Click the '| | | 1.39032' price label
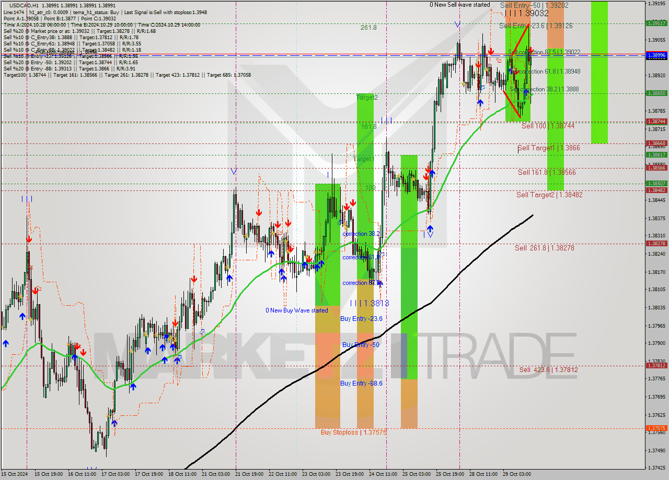Viewport: 669px width, 480px height. (x=526, y=13)
